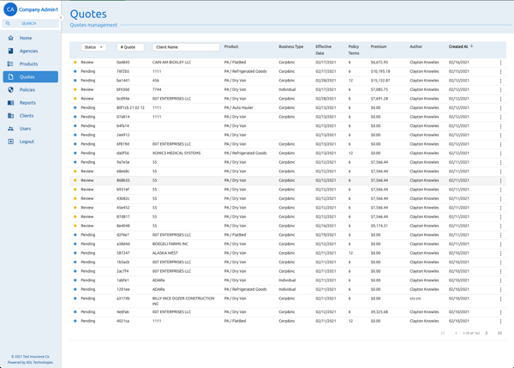514x368 pixels.
Task: Click the Logout icon
Action: click(x=11, y=142)
